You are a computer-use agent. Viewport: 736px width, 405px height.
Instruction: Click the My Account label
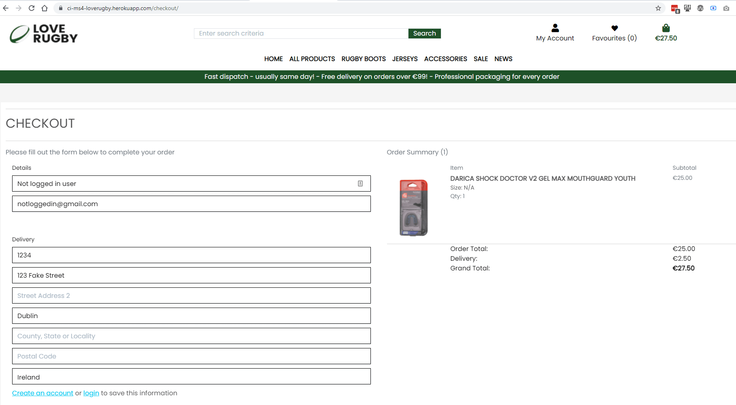pyautogui.click(x=555, y=38)
